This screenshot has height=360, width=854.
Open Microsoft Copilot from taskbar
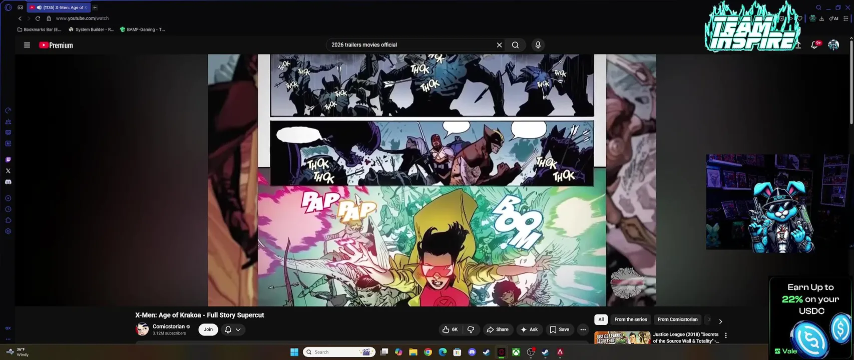(x=398, y=352)
